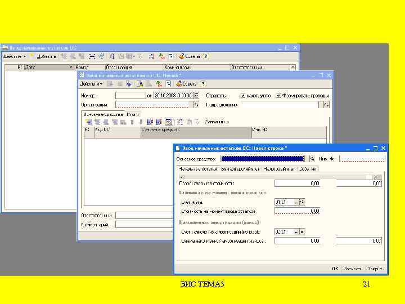The image size is (405, 304).
Task: Open the calendar picker next to document date
Action: [196, 95]
